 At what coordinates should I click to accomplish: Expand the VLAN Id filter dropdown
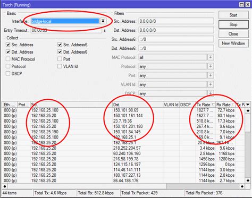pos(211,84)
